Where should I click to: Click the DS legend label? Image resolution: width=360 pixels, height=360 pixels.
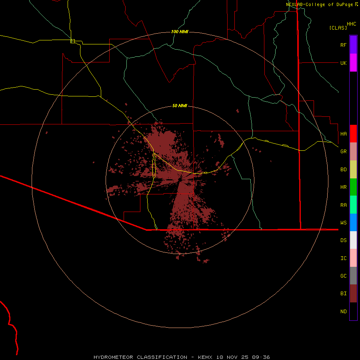point(343,240)
